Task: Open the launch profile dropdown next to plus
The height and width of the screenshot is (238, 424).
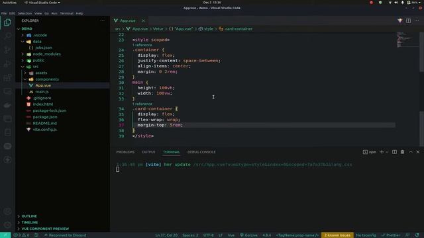Action: [387, 152]
